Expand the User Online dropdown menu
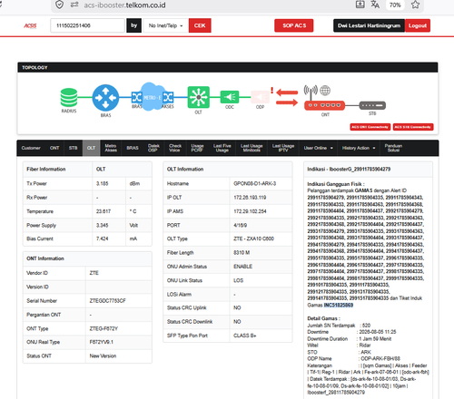This screenshot has width=454, height=399. pos(319,148)
